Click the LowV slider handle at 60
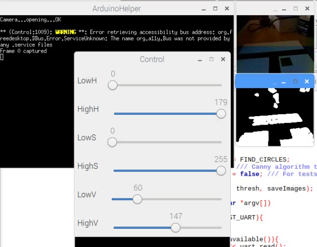The width and height of the screenshot is (317, 247). point(137,199)
